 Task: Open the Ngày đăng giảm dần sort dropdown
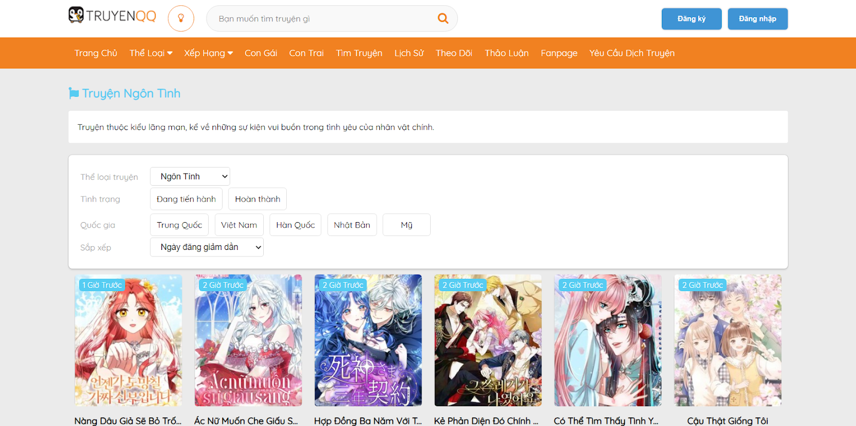pos(207,247)
